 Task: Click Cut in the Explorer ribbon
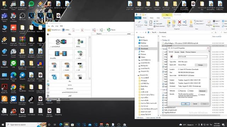tap(156, 21)
